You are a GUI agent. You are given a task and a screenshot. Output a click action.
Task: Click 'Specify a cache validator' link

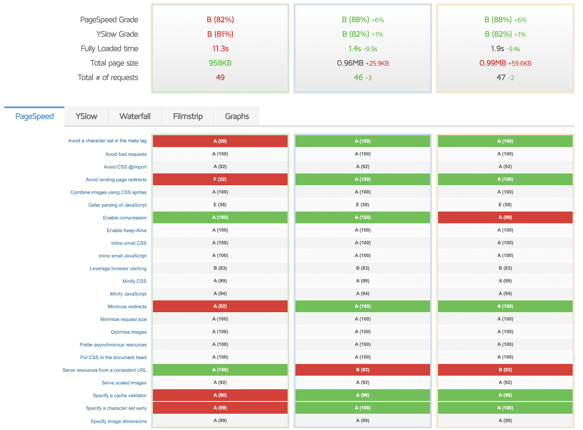coord(120,396)
